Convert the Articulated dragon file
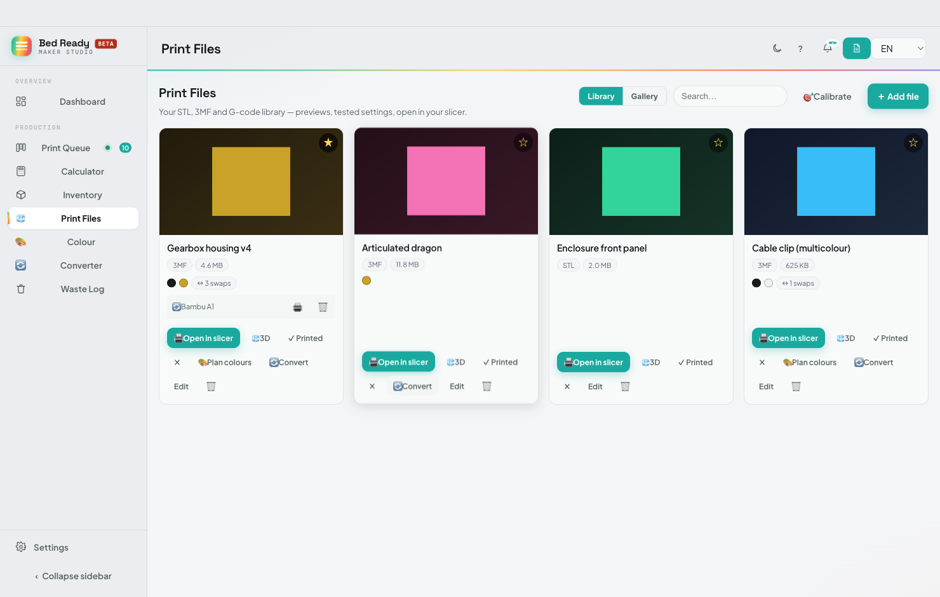Image resolution: width=940 pixels, height=597 pixels. click(413, 386)
